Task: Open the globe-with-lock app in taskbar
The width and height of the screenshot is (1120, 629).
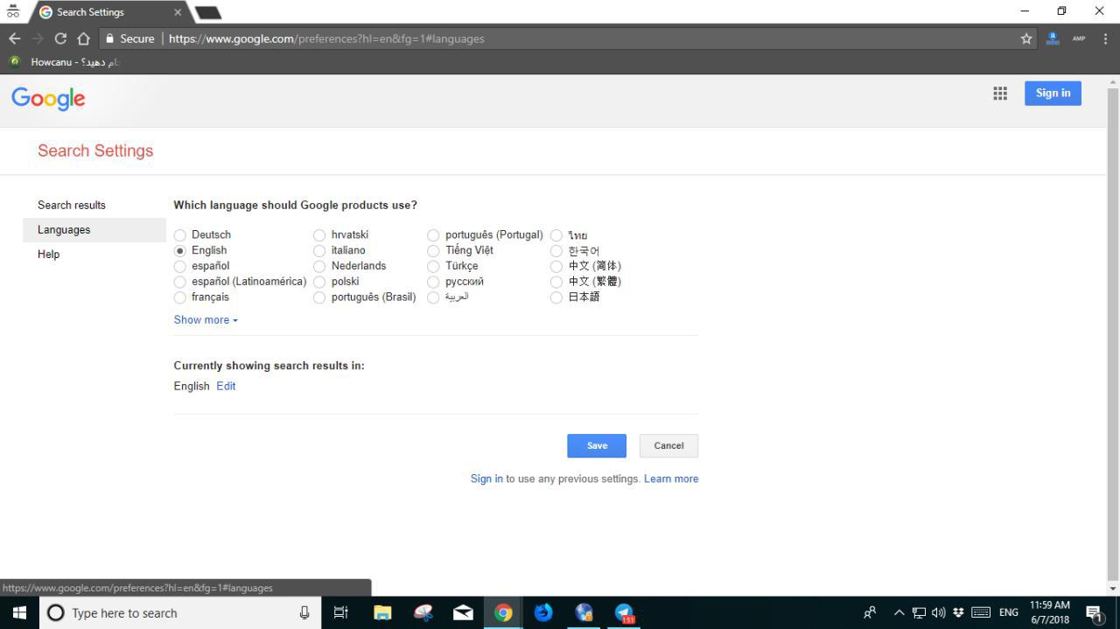Action: [584, 612]
